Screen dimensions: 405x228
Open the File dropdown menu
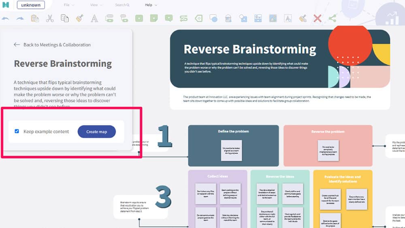pyautogui.click(x=69, y=5)
